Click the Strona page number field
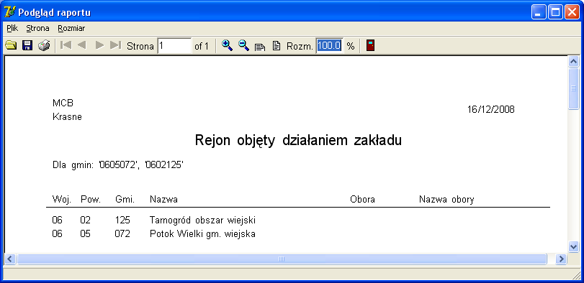This screenshot has height=283, width=584. pos(174,46)
